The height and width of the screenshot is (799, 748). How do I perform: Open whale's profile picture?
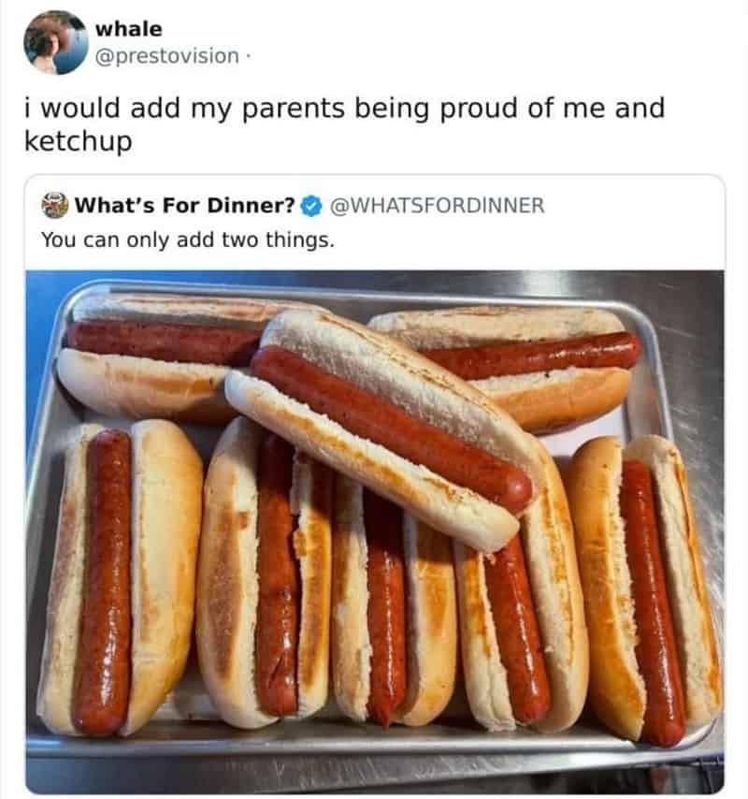pos(55,42)
